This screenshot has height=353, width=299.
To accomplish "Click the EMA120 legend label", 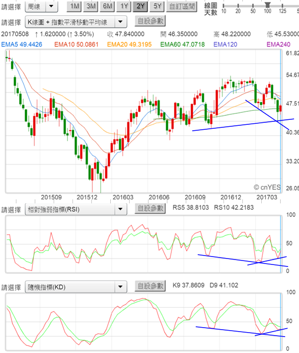I will 225,44.
